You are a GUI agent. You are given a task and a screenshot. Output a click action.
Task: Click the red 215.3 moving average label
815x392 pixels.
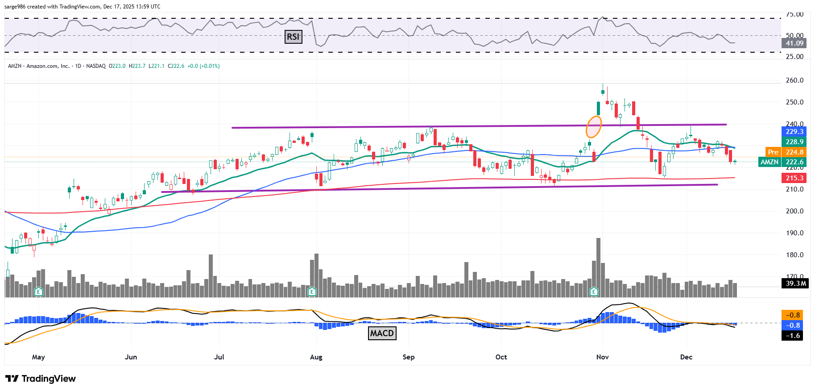tap(794, 178)
